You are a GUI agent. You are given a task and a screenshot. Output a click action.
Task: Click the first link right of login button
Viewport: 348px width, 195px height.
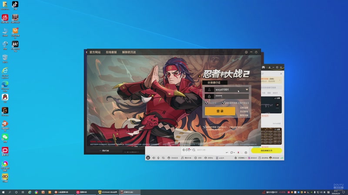[244, 108]
